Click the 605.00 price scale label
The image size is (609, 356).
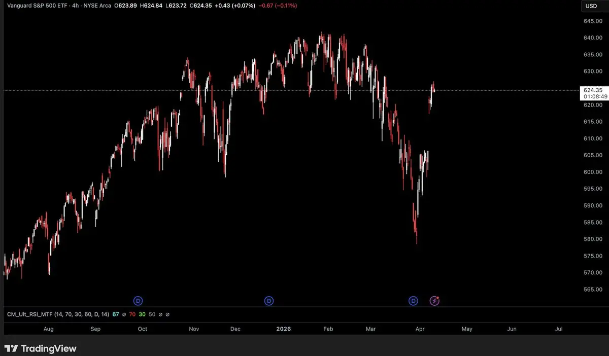(593, 155)
